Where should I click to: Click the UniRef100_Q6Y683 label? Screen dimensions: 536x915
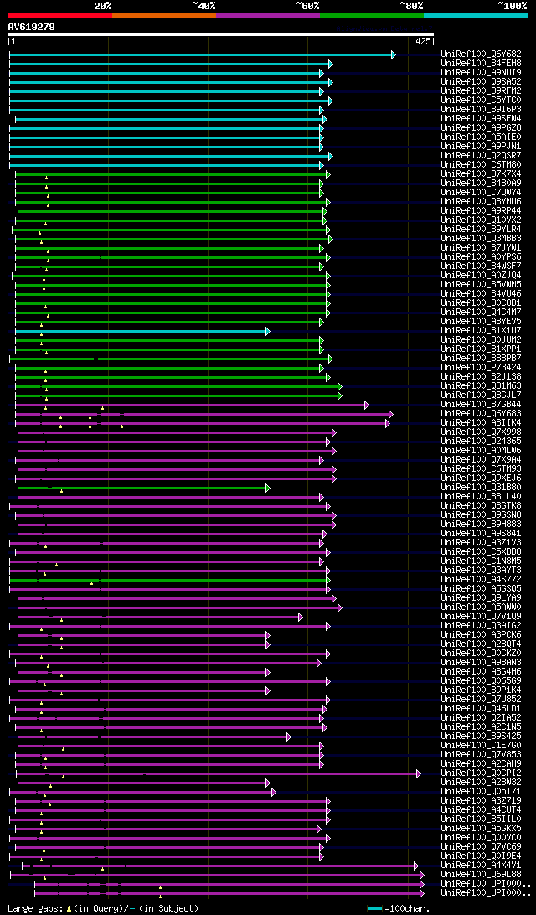482,413
